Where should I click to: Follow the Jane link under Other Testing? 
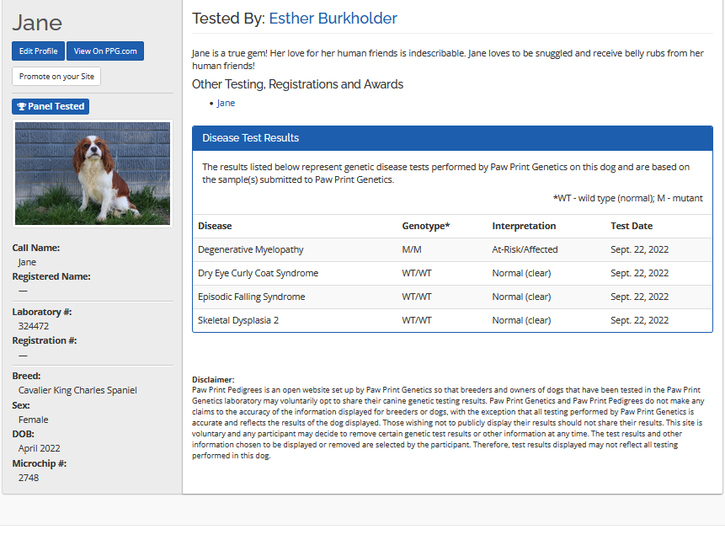pos(226,103)
